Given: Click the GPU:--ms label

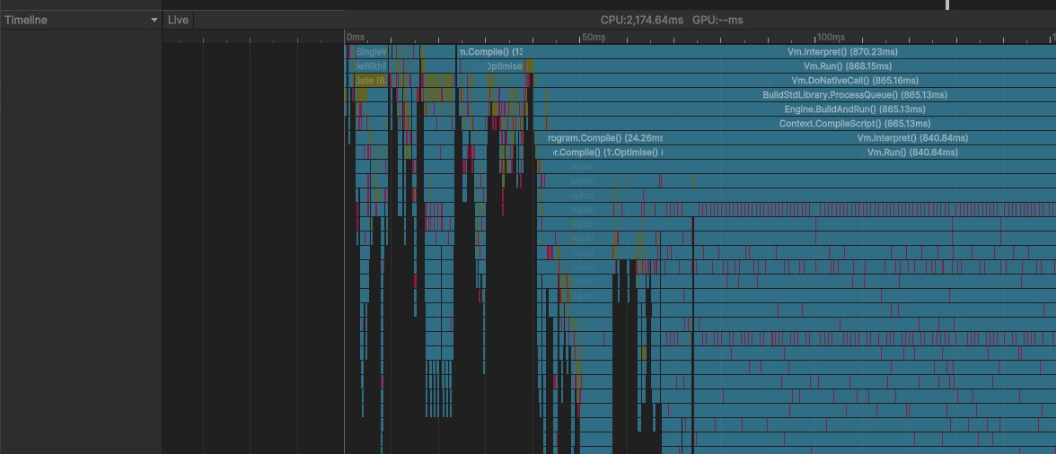Looking at the screenshot, I should [717, 20].
